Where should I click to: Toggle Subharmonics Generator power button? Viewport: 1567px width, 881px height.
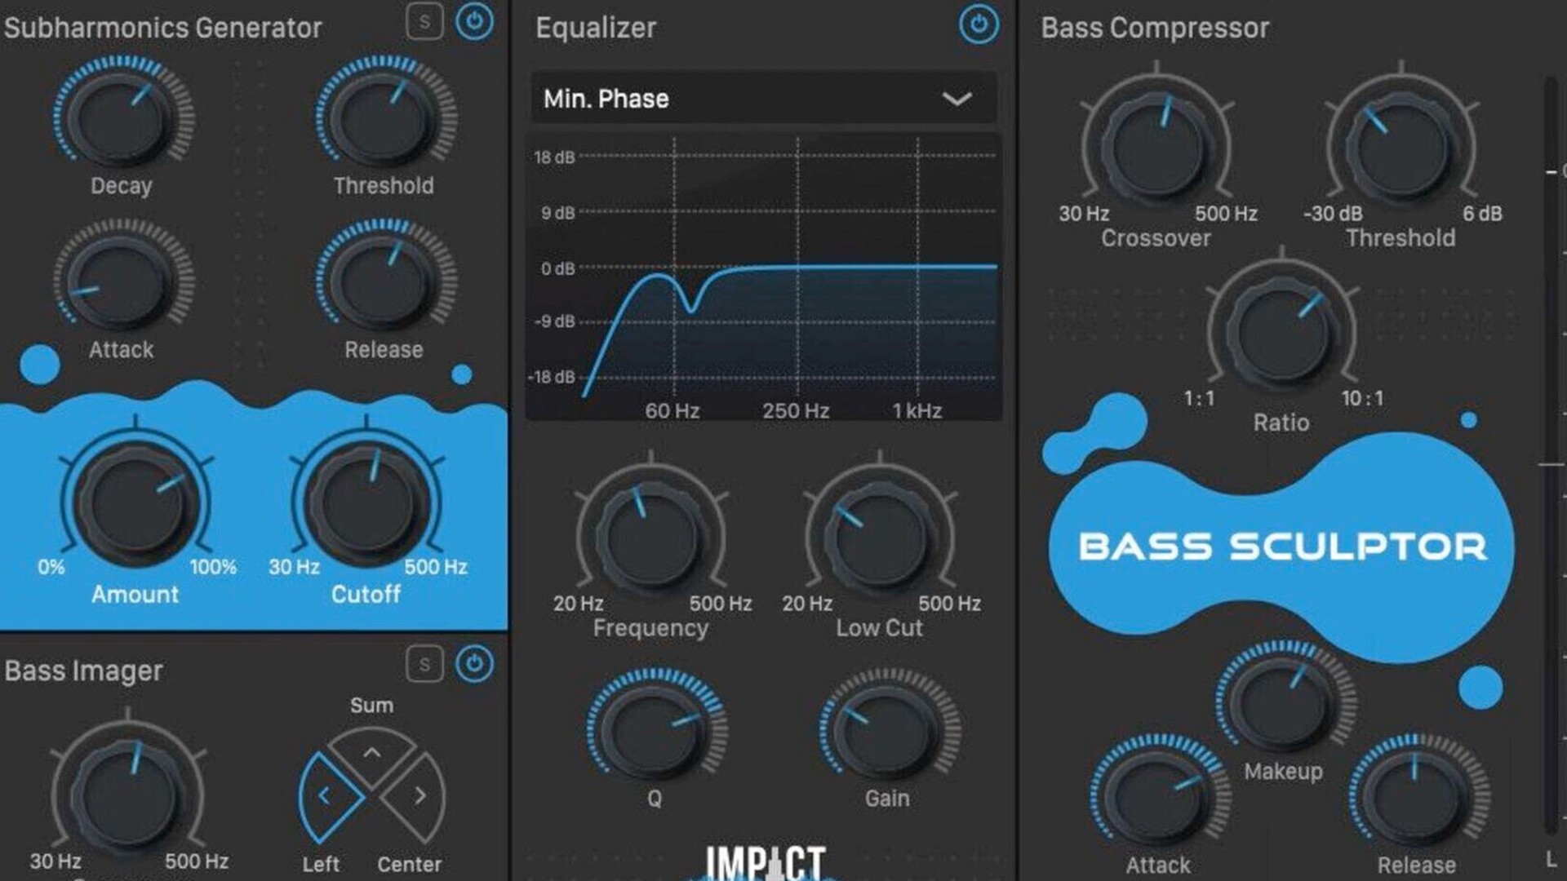pyautogui.click(x=474, y=22)
